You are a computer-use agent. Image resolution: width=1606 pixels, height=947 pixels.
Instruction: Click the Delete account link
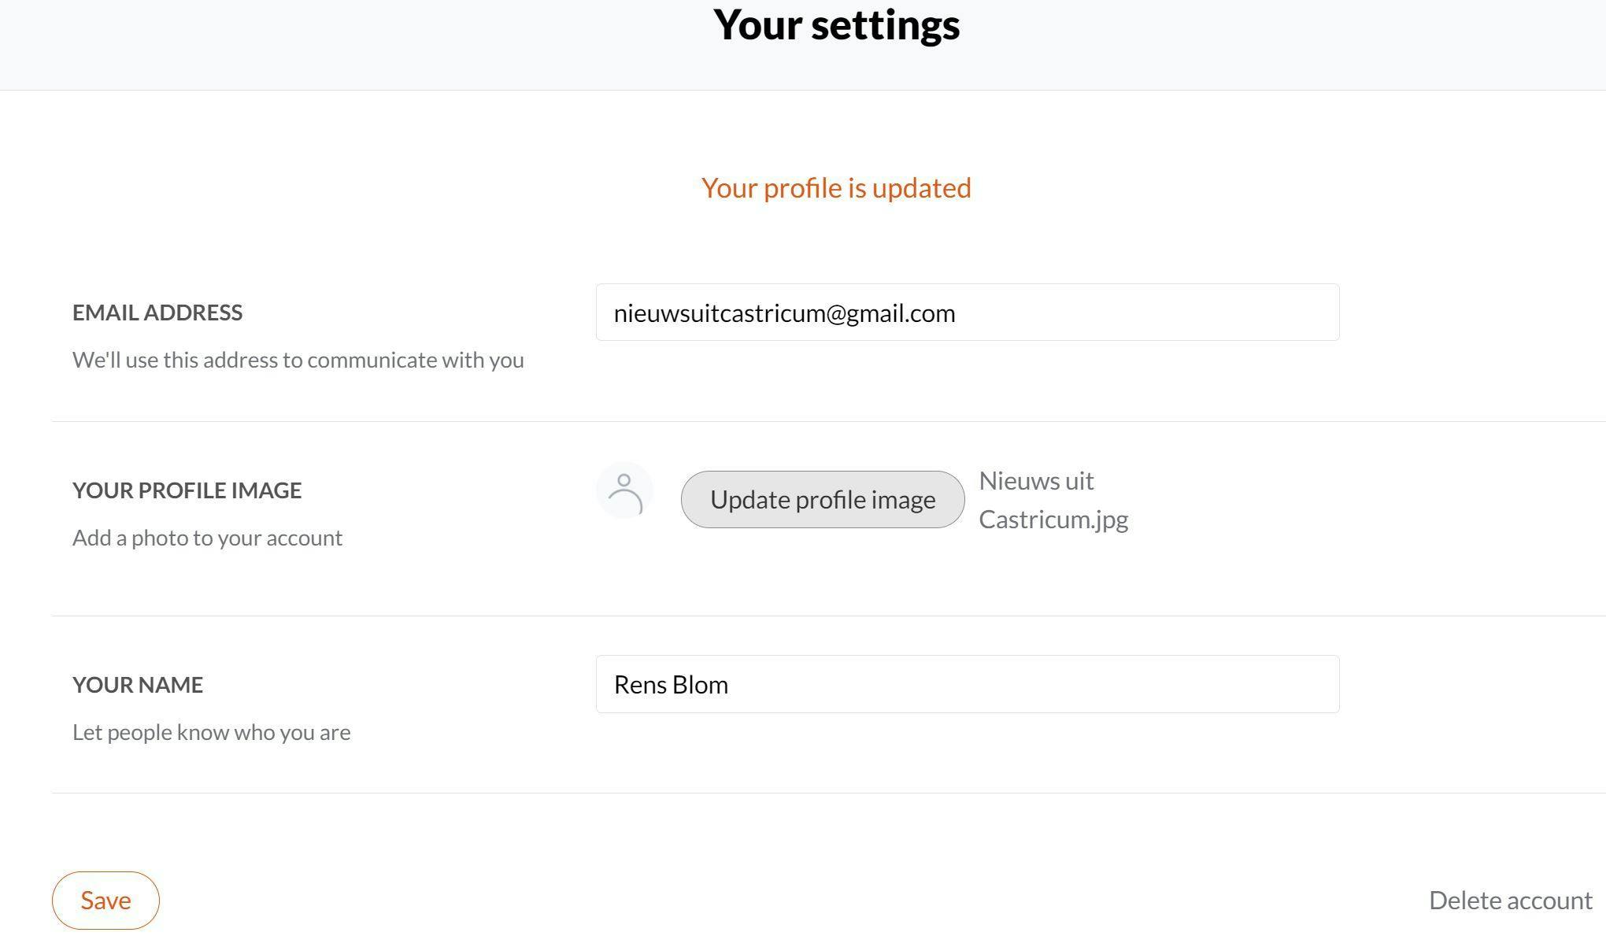[1510, 901]
